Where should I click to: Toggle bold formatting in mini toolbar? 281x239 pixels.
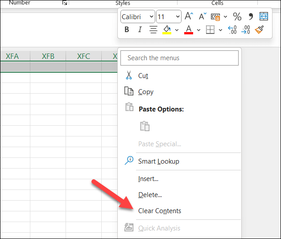pyautogui.click(x=127, y=30)
